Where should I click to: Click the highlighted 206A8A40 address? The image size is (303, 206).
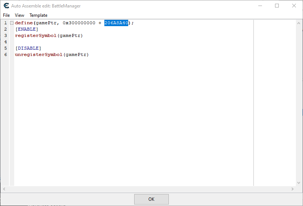click(116, 23)
